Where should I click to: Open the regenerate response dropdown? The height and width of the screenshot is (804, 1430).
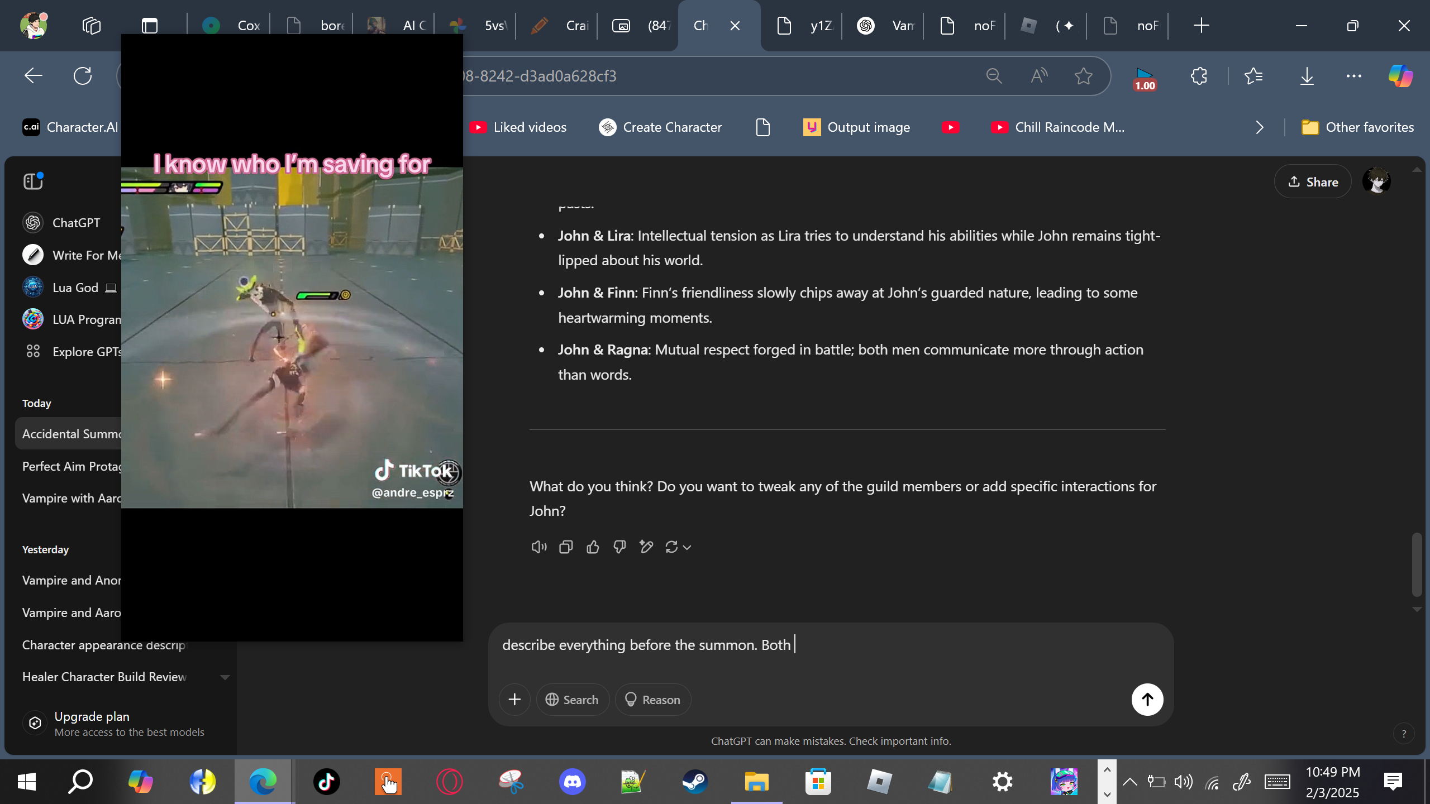(678, 547)
